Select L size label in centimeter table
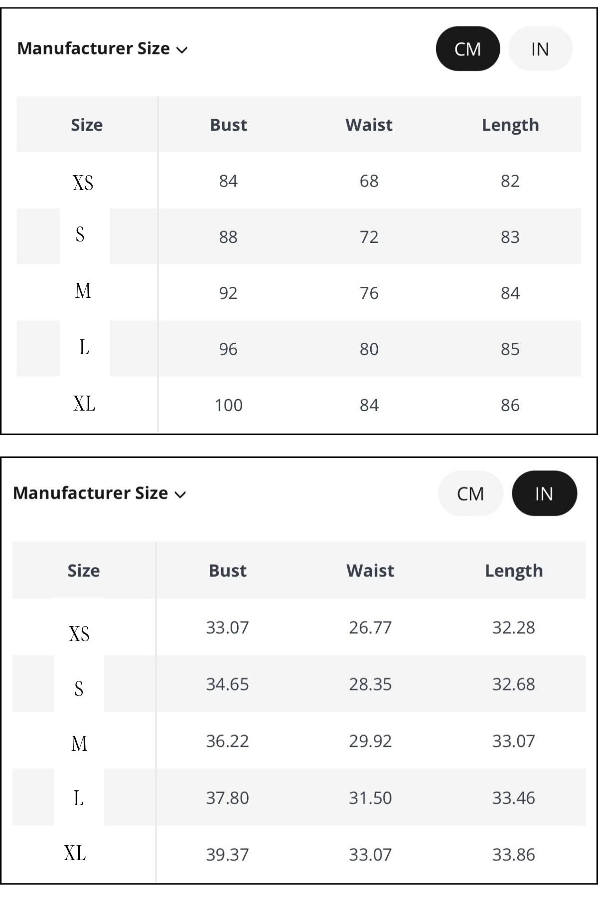This screenshot has width=598, height=898. tap(84, 347)
